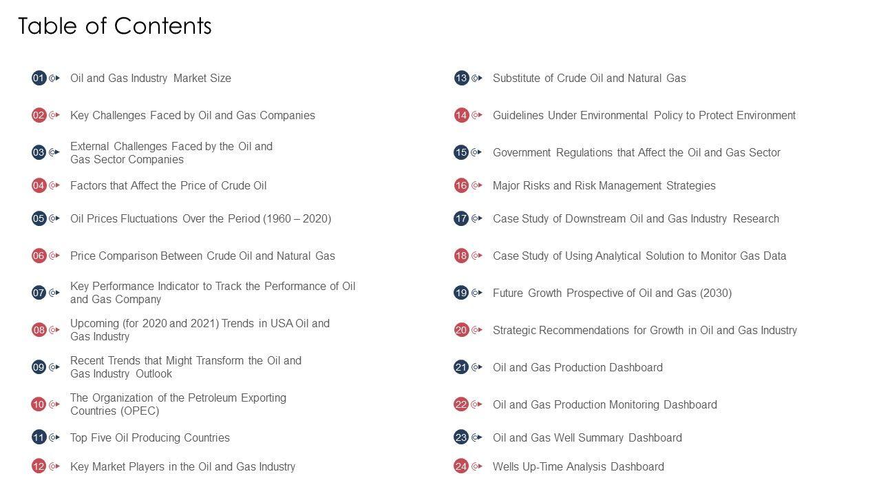Screen dimensions: 881x496
Task: Select Substitute of Crude Oil and Natural Gas
Action: (589, 78)
